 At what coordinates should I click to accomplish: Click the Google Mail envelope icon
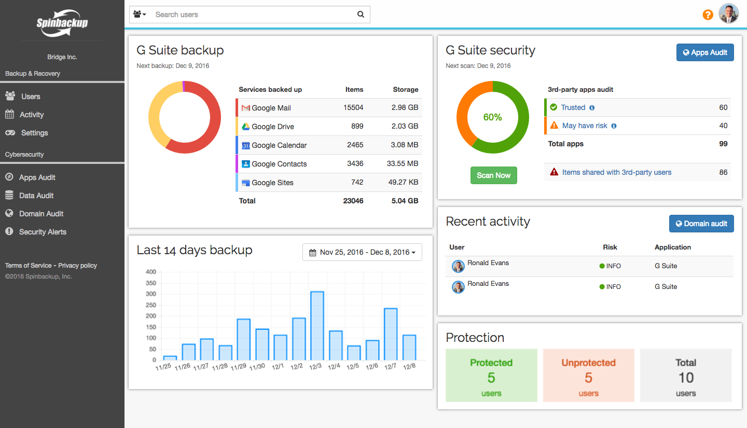[x=246, y=108]
